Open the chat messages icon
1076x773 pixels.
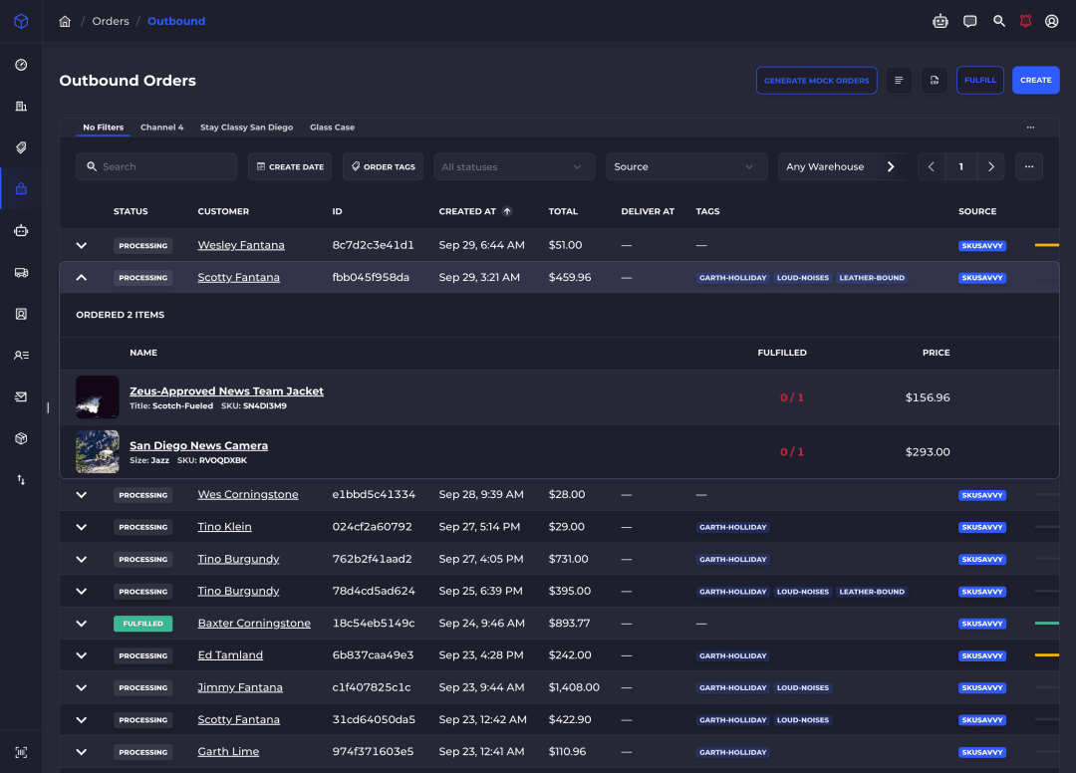point(969,21)
